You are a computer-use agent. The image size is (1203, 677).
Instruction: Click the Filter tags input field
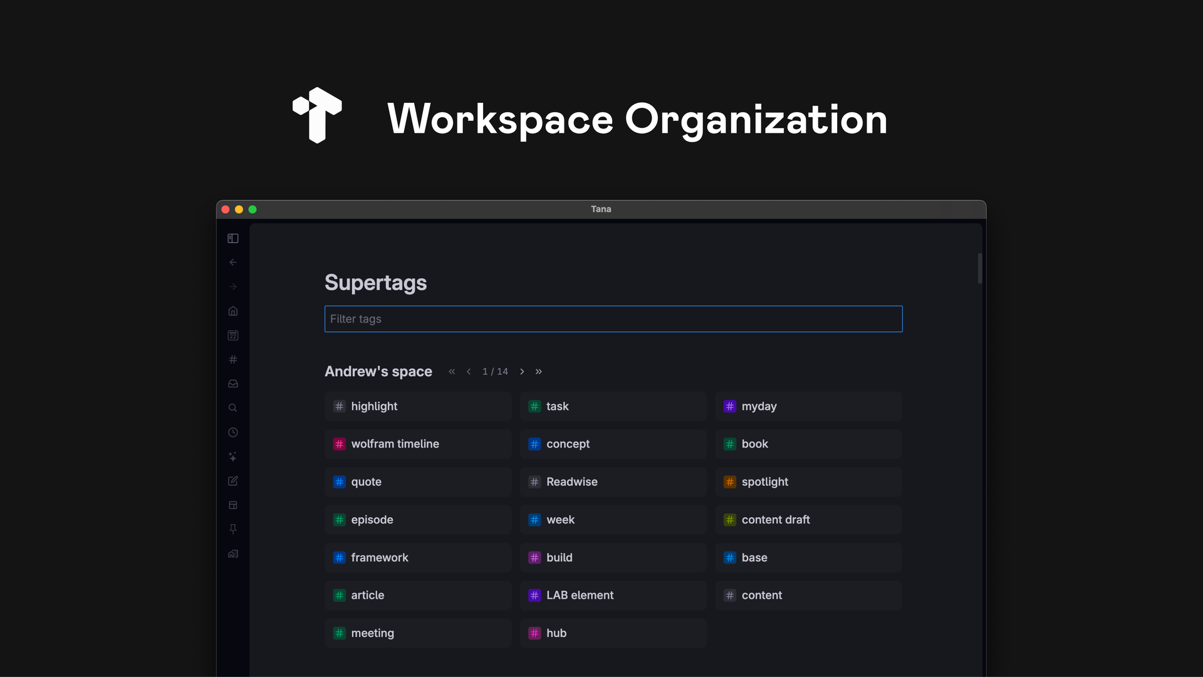613,319
